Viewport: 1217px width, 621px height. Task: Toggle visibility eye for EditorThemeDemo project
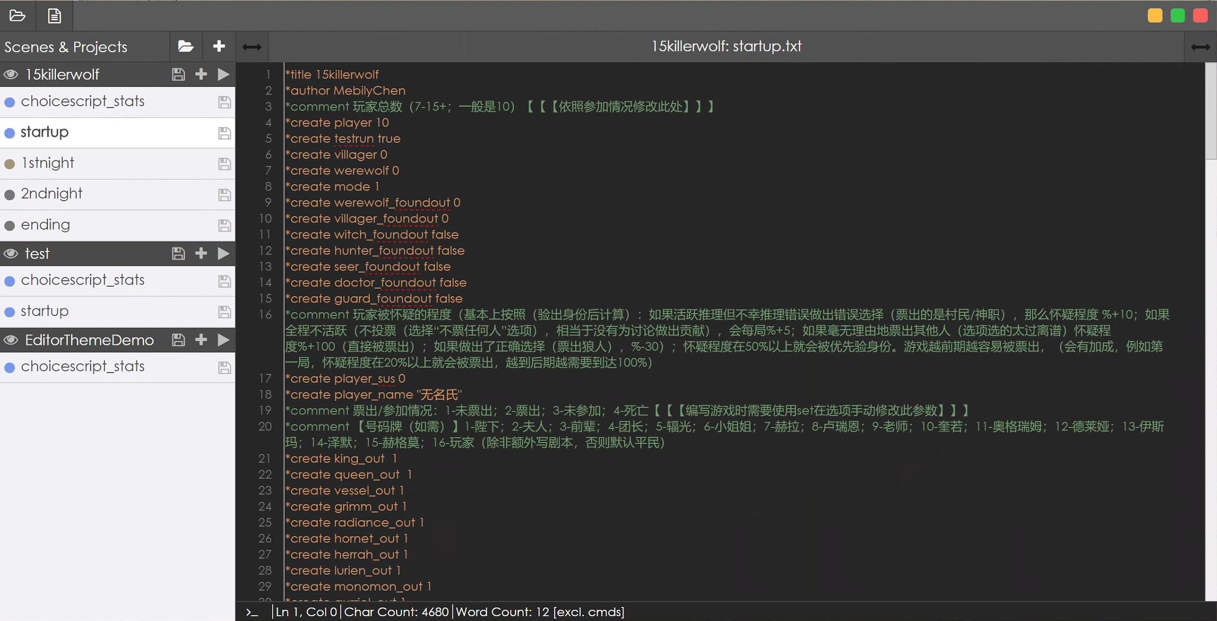pos(11,340)
